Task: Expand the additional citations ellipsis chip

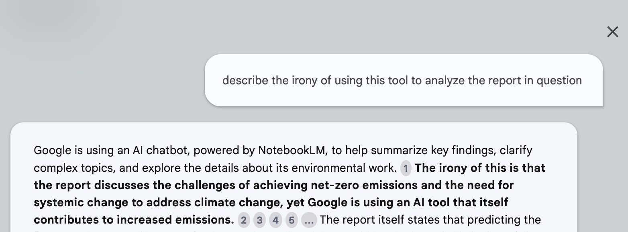Action: 309,220
